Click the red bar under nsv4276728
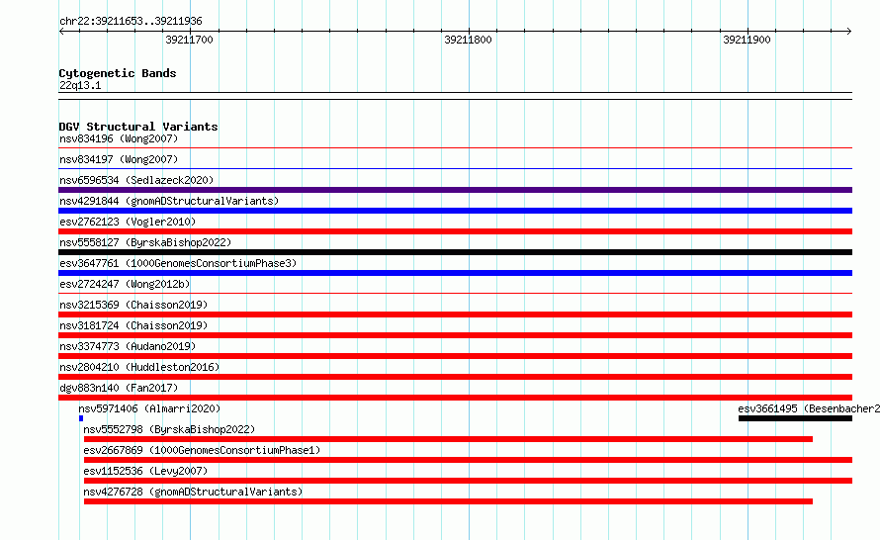 (449, 501)
